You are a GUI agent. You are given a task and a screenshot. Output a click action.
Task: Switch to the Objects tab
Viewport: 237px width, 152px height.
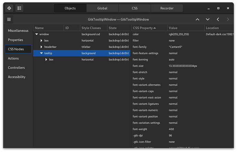70,8
